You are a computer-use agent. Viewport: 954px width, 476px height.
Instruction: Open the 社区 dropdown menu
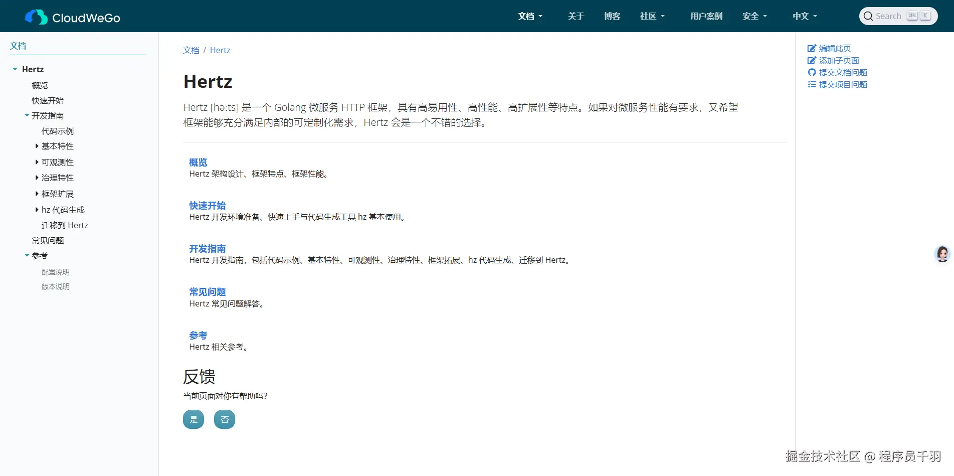pos(652,16)
